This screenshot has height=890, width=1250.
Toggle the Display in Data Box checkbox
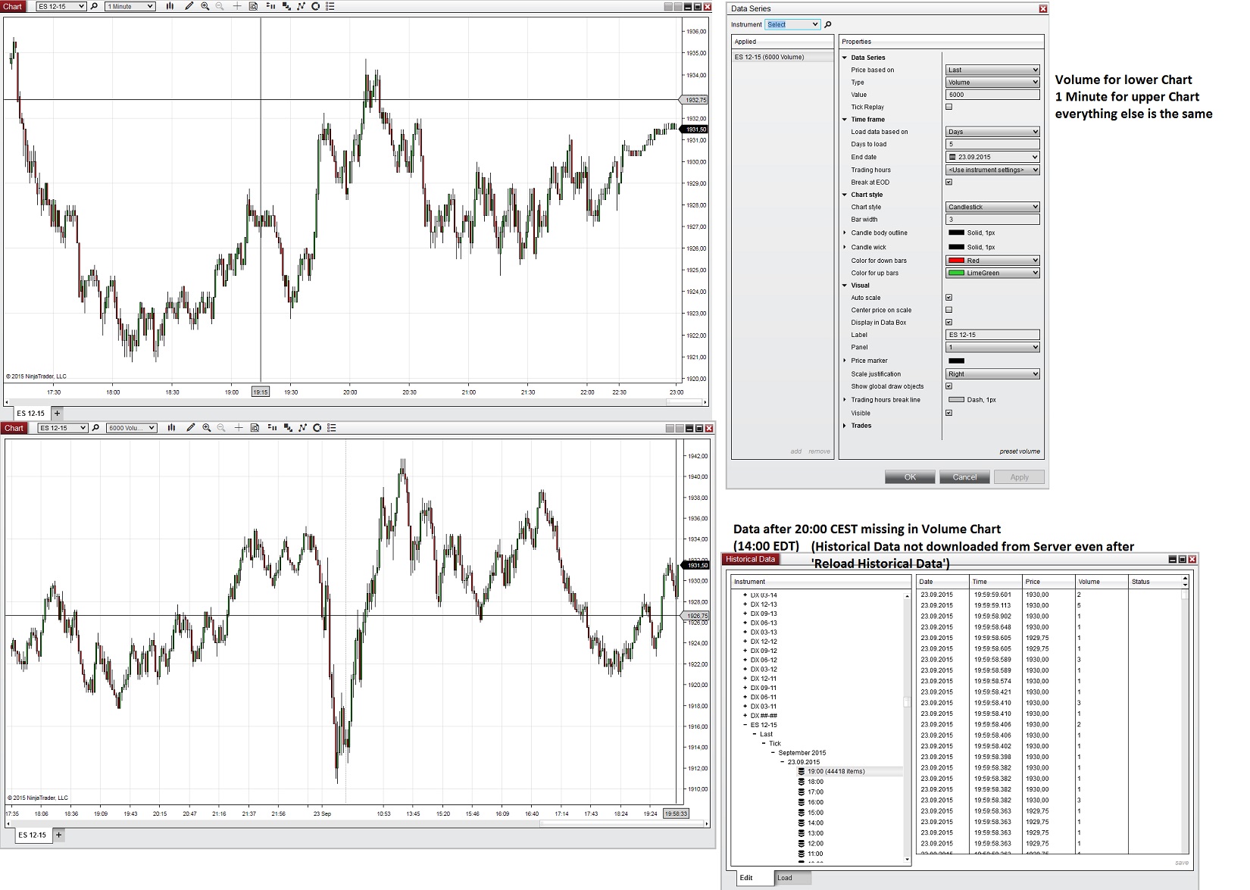tap(948, 323)
